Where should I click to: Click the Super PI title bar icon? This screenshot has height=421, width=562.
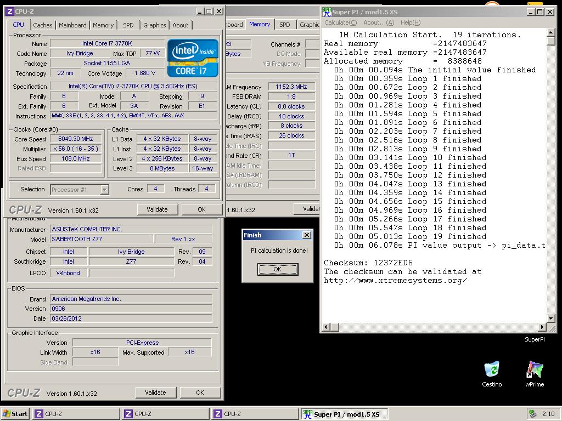tap(327, 12)
